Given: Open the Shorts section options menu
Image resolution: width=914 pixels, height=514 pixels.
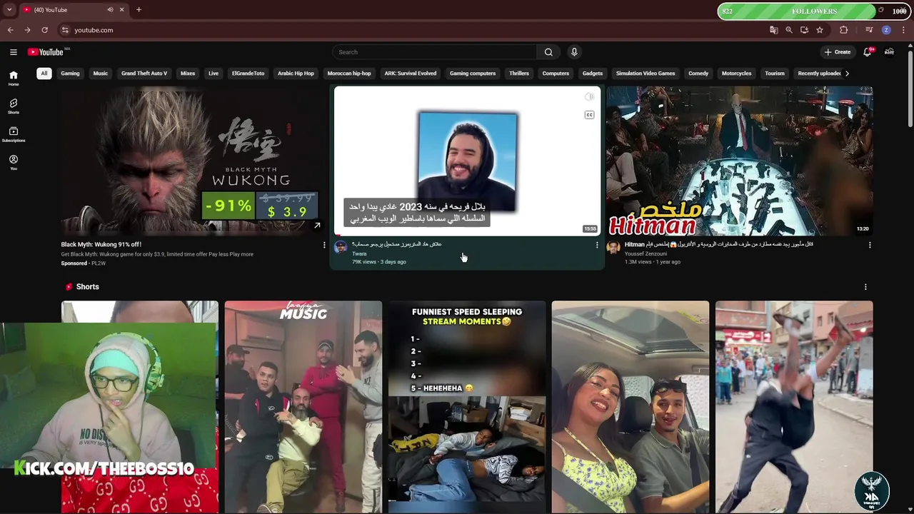Looking at the screenshot, I should click(865, 287).
